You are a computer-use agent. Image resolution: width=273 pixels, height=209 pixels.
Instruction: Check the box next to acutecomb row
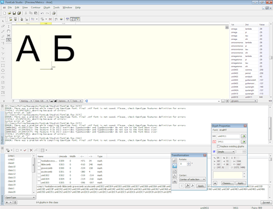(39, 172)
